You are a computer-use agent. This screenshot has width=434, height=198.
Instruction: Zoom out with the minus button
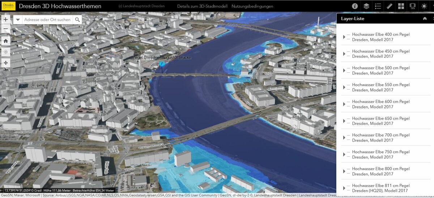pos(6,29)
